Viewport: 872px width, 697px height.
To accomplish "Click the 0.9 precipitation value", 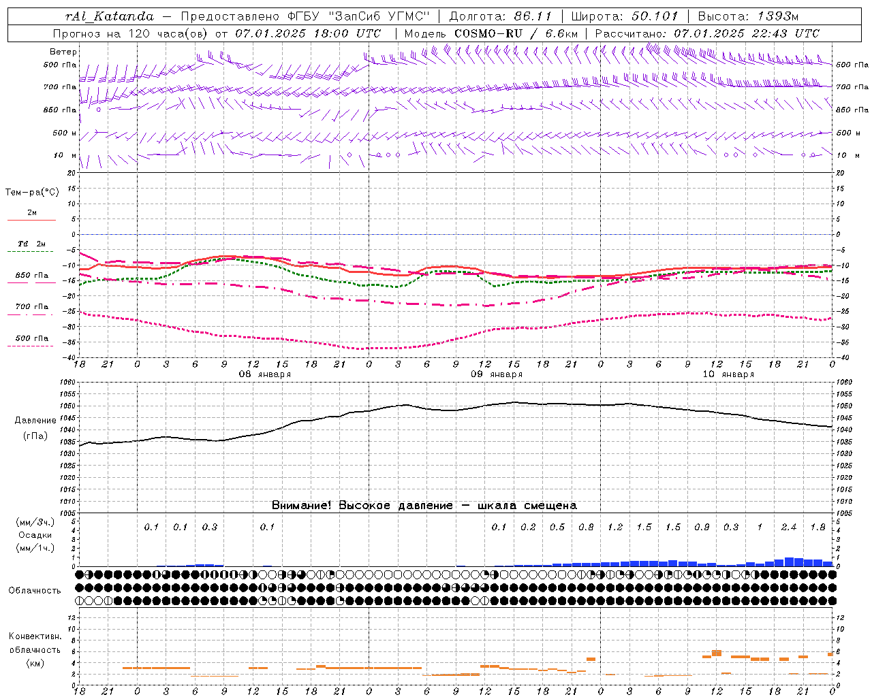I will 702,527.
